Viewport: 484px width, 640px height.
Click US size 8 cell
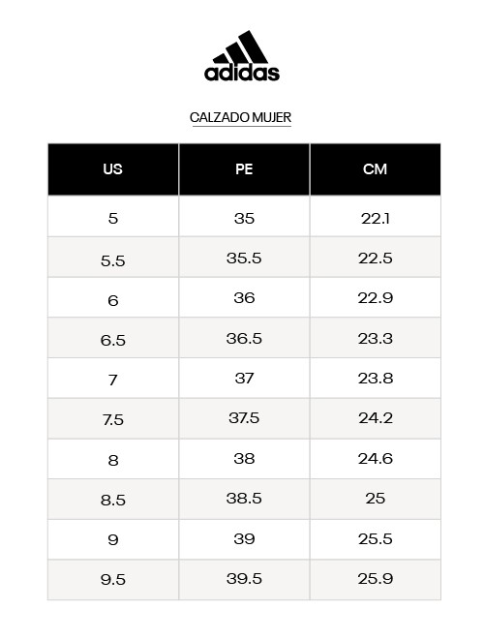(x=113, y=459)
